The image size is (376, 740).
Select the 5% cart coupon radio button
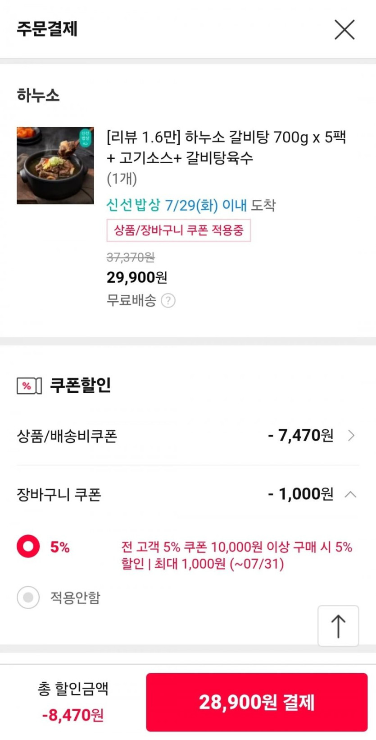28,547
